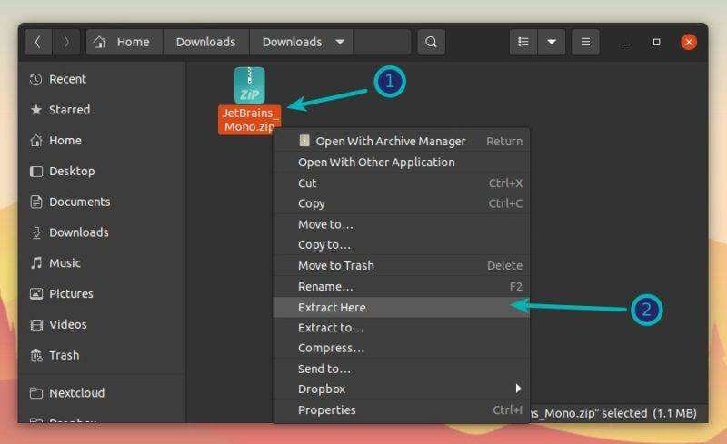Open Recent in the sidebar
This screenshot has width=727, height=444.
tap(102, 79)
